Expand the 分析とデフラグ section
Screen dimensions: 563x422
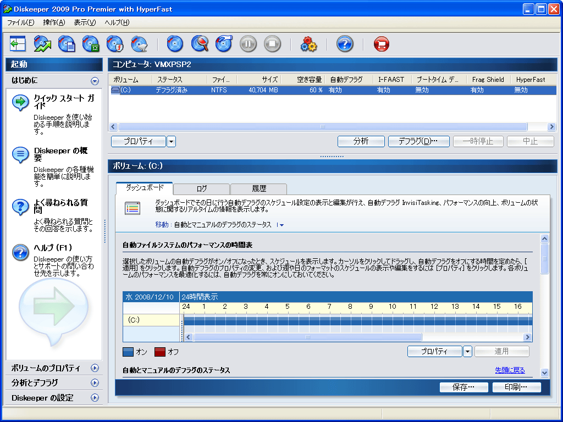point(95,383)
